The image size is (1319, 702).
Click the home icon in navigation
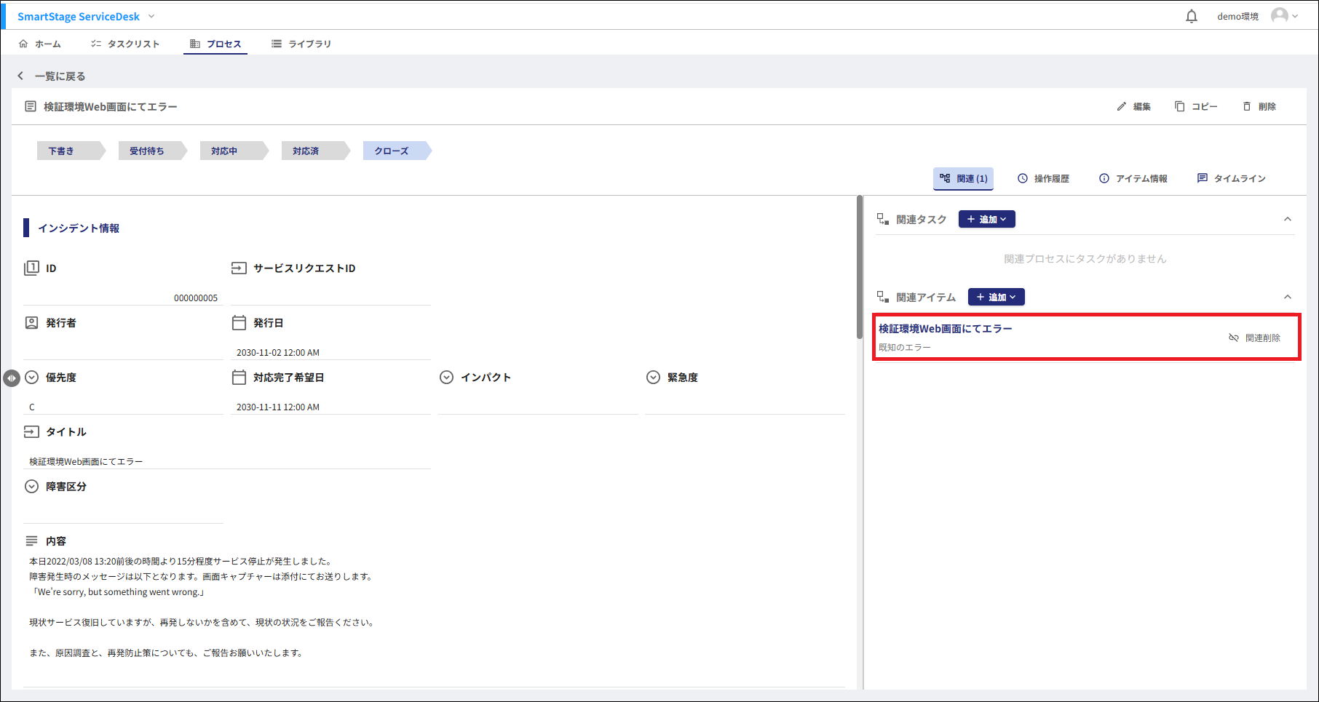(x=23, y=44)
